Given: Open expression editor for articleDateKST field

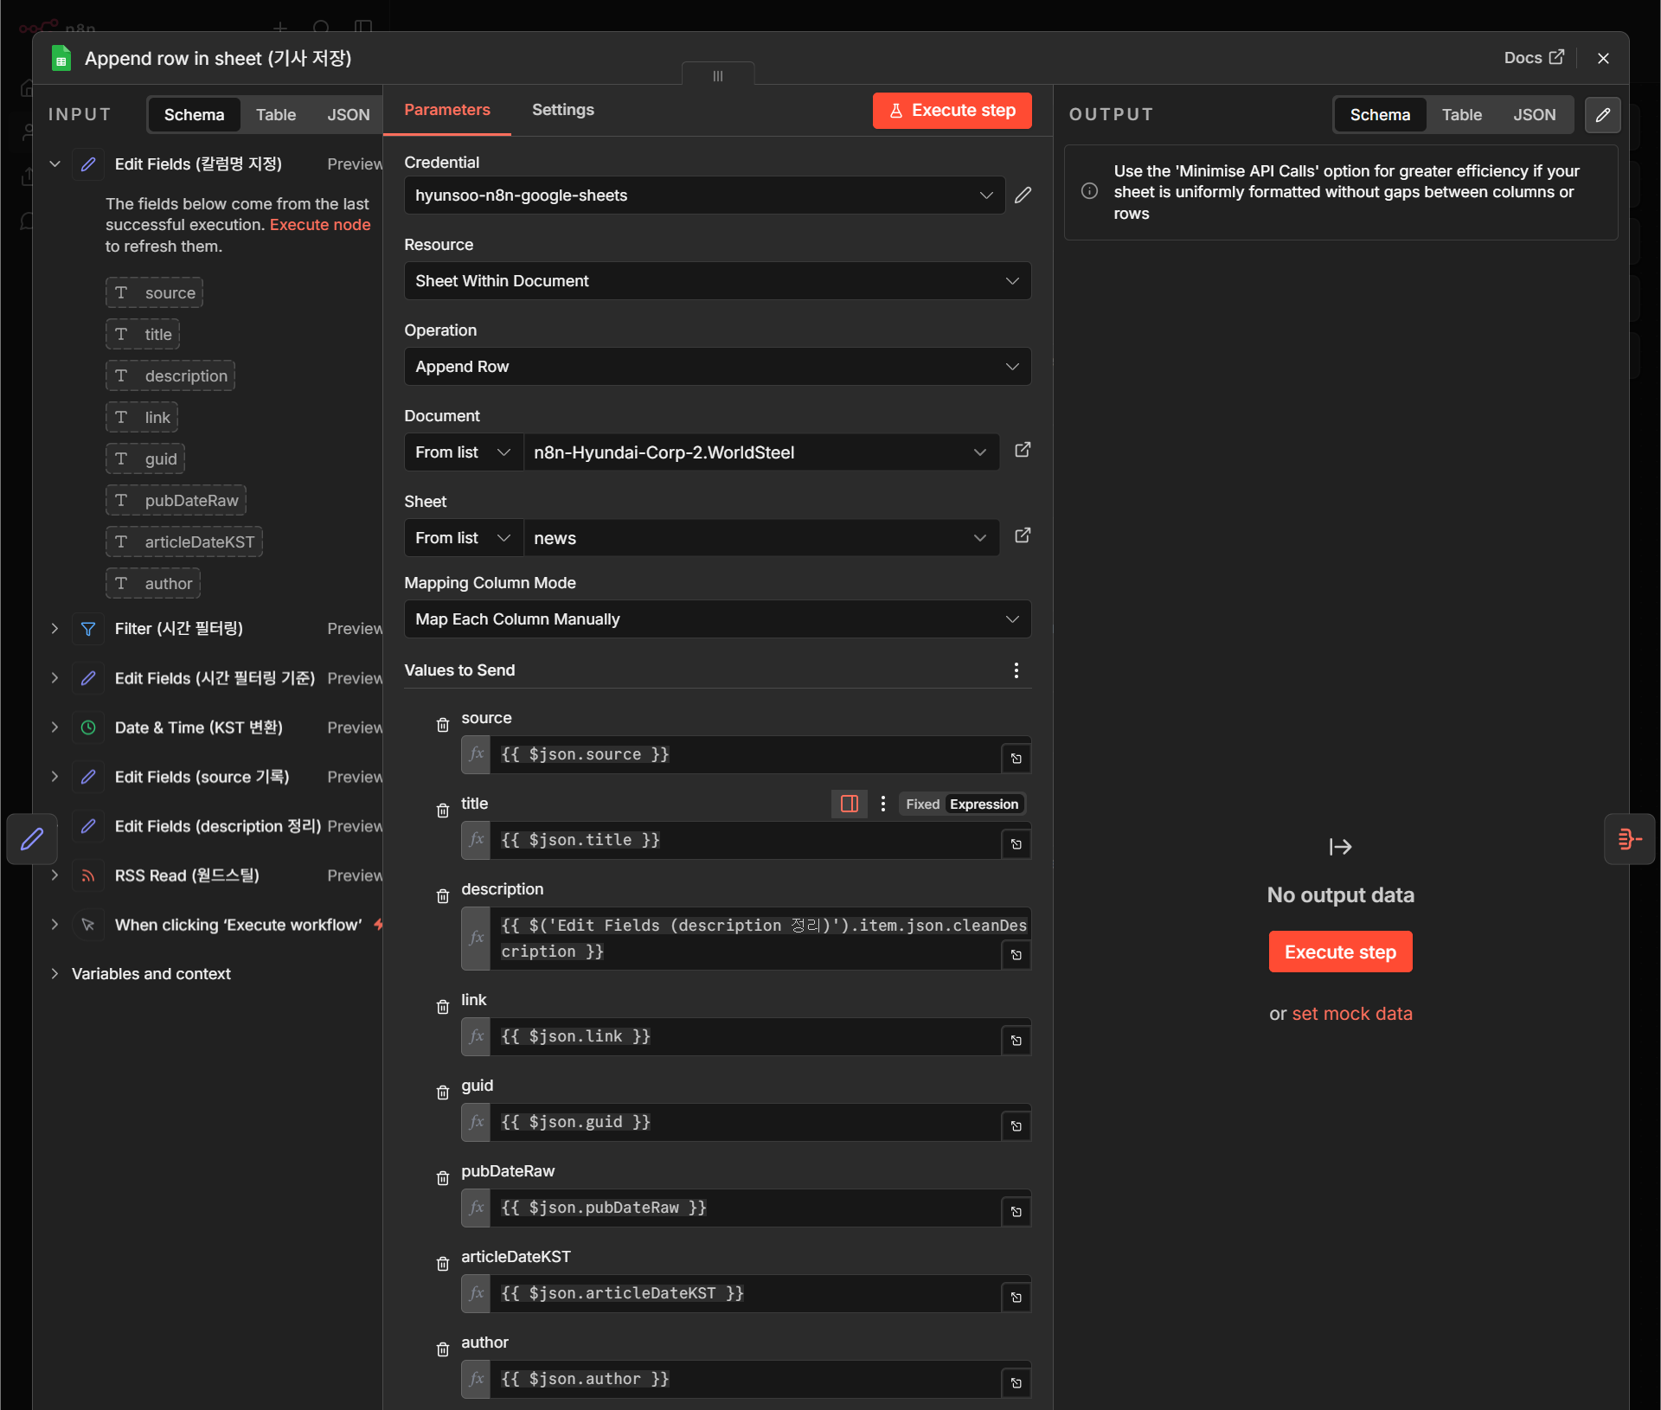Looking at the screenshot, I should click(x=1016, y=1298).
